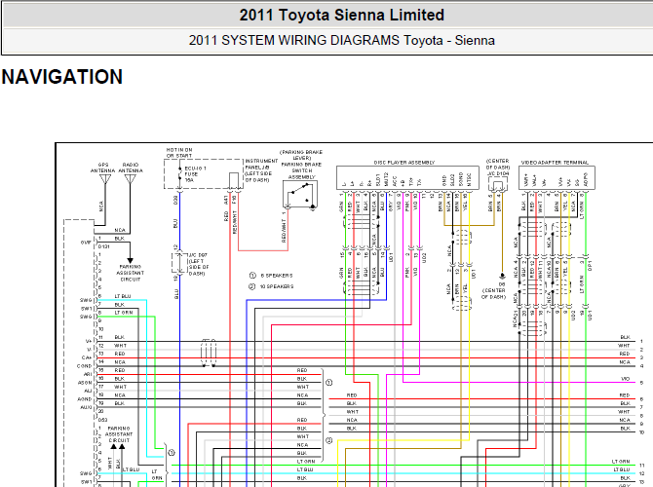
Task: Click the "2011 Toyota Sienna Limited" title
Action: tap(341, 15)
